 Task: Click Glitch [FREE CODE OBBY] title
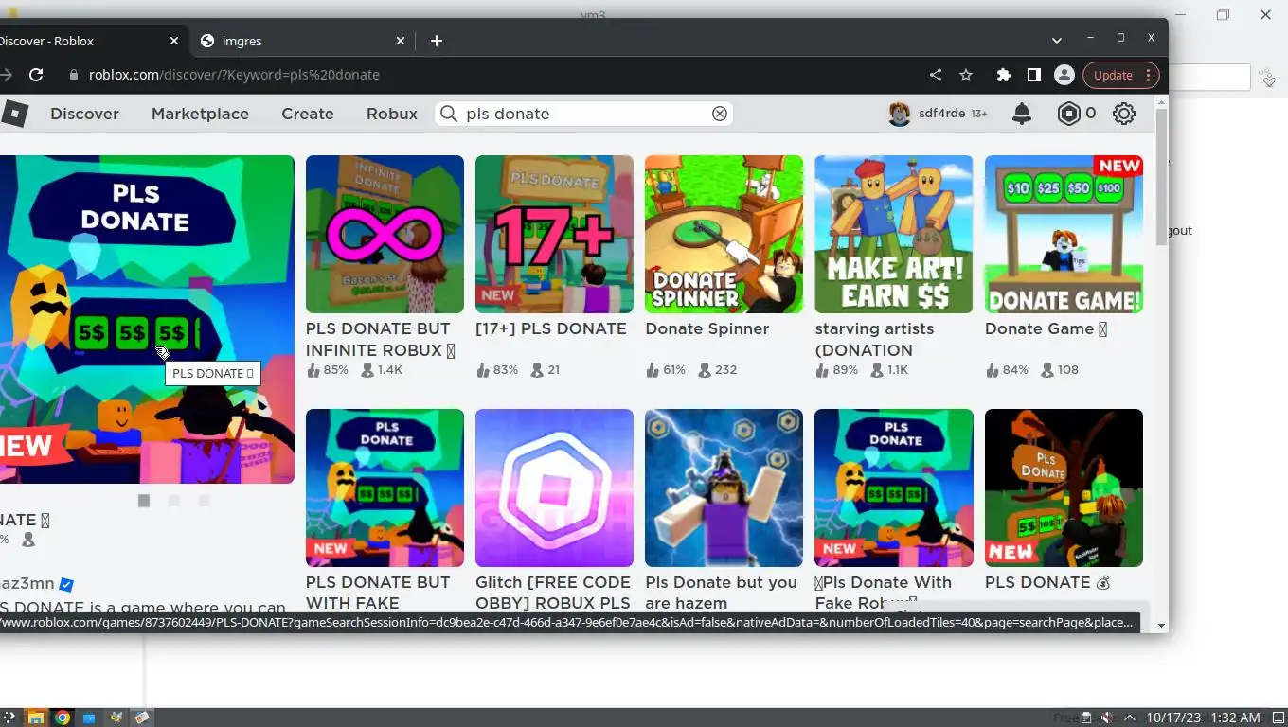553,593
